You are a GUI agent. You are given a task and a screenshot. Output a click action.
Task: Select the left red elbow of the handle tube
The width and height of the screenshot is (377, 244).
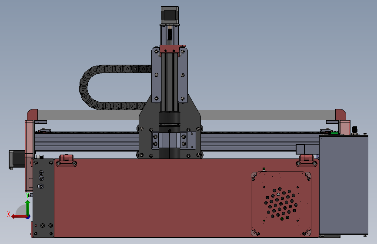click(33, 115)
